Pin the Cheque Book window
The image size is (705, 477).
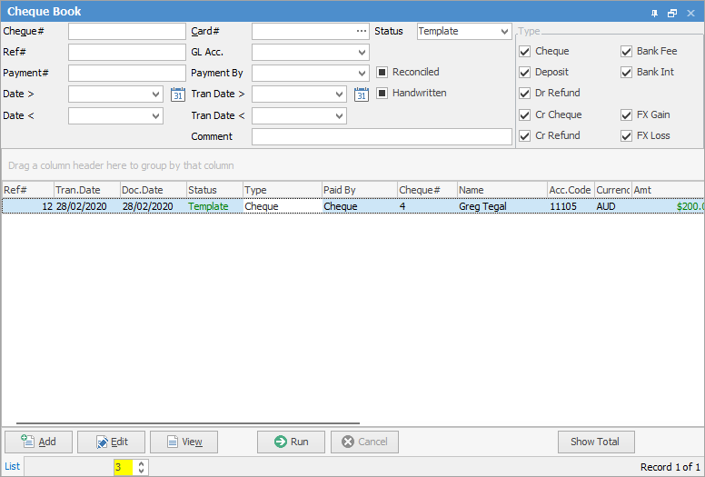click(x=655, y=13)
